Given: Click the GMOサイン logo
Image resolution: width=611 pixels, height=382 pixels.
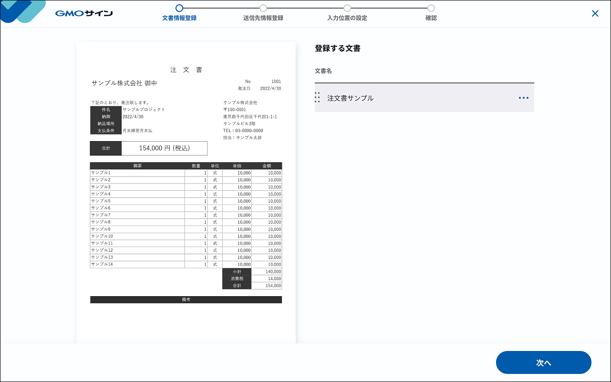Looking at the screenshot, I should (x=84, y=13).
